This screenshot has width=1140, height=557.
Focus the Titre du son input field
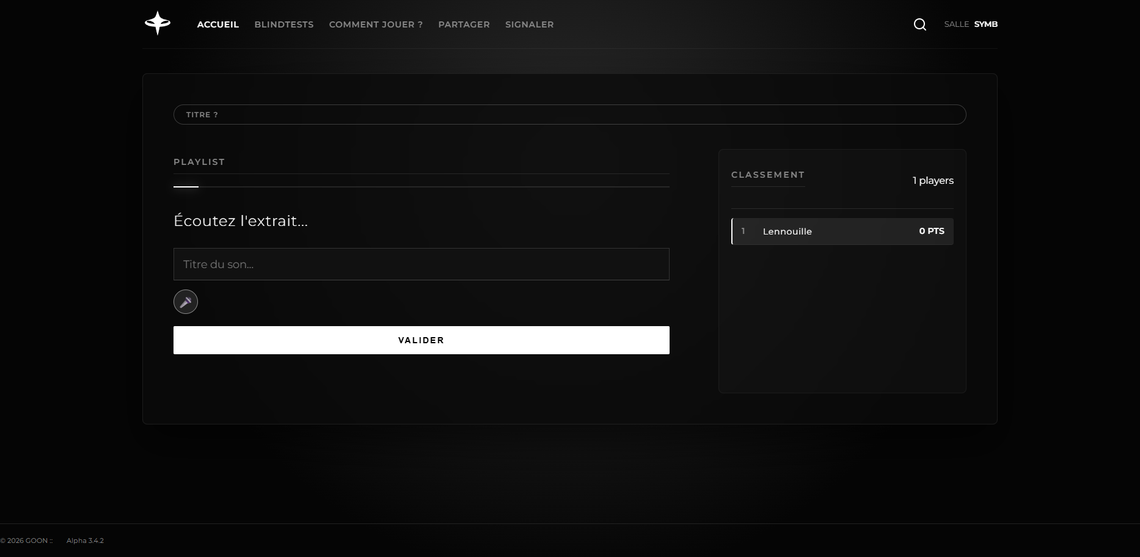[422, 264]
